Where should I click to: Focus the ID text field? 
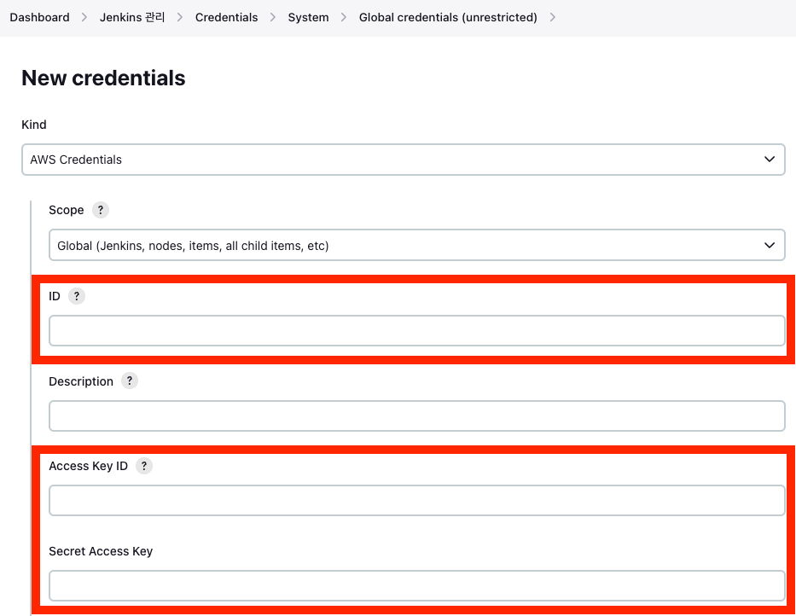click(x=417, y=330)
